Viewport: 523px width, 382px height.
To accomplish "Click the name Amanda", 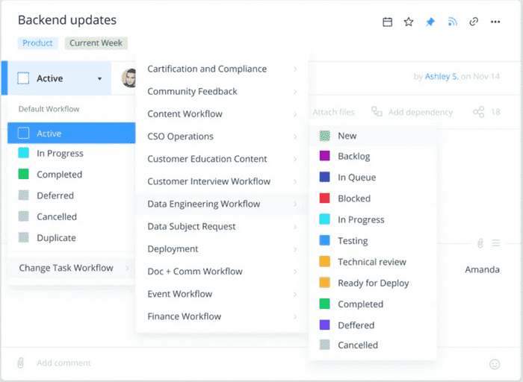I will point(483,269).
